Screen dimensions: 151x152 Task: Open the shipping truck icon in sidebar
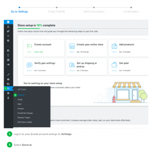(8, 84)
